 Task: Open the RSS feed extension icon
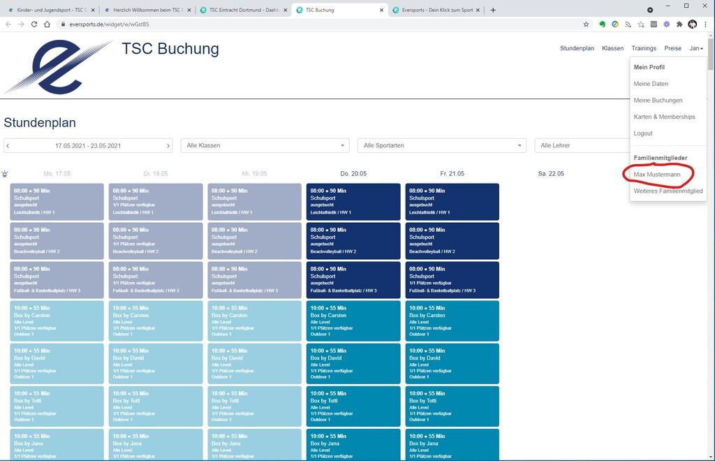click(628, 24)
